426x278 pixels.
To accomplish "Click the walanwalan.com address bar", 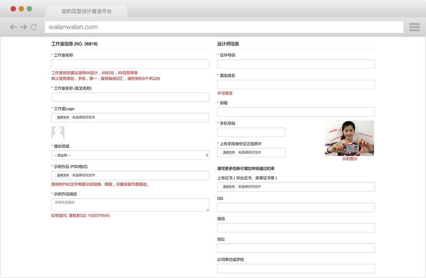I will tap(224, 27).
